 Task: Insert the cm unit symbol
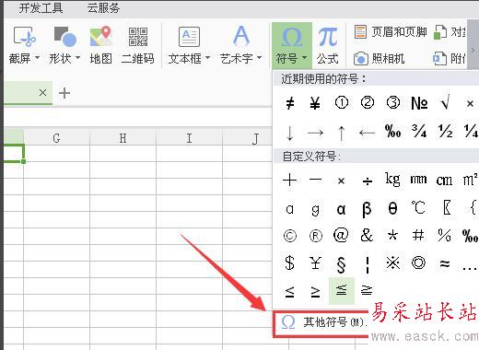[x=445, y=181]
